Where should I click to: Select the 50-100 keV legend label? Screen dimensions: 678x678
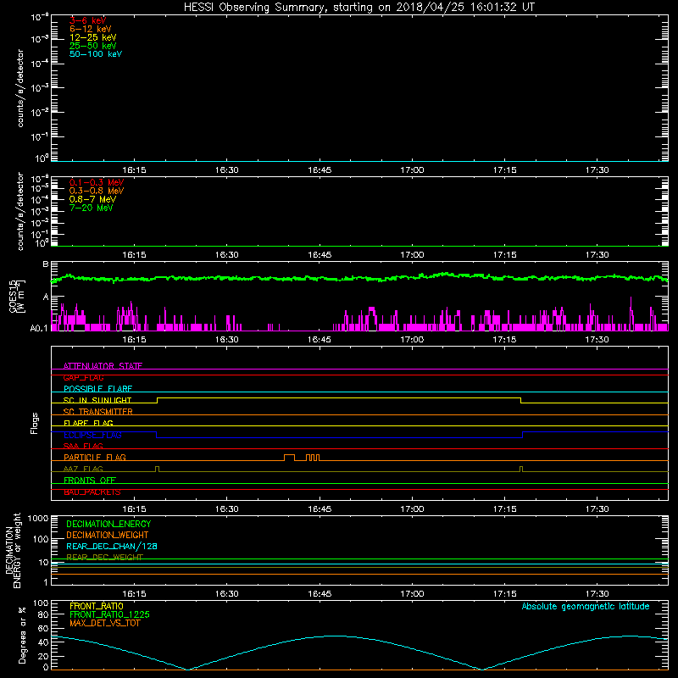coord(96,54)
